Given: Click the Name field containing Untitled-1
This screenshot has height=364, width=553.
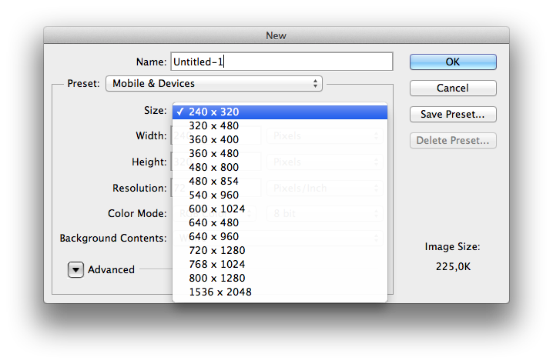Looking at the screenshot, I should (x=282, y=62).
